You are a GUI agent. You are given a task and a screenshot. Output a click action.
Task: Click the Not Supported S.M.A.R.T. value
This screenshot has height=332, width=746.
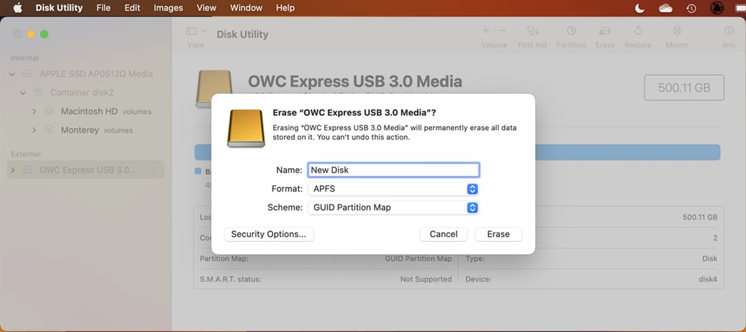pyautogui.click(x=426, y=279)
